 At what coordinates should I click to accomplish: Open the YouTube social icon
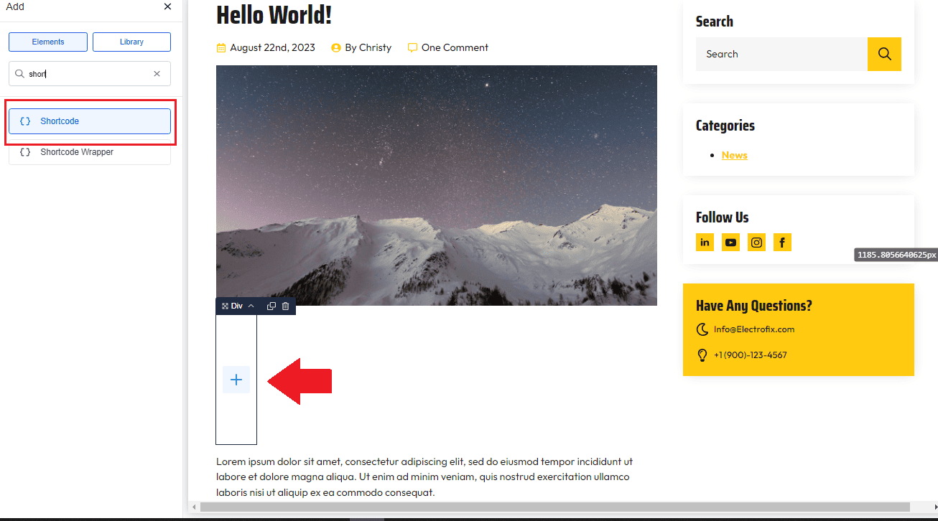tap(730, 243)
